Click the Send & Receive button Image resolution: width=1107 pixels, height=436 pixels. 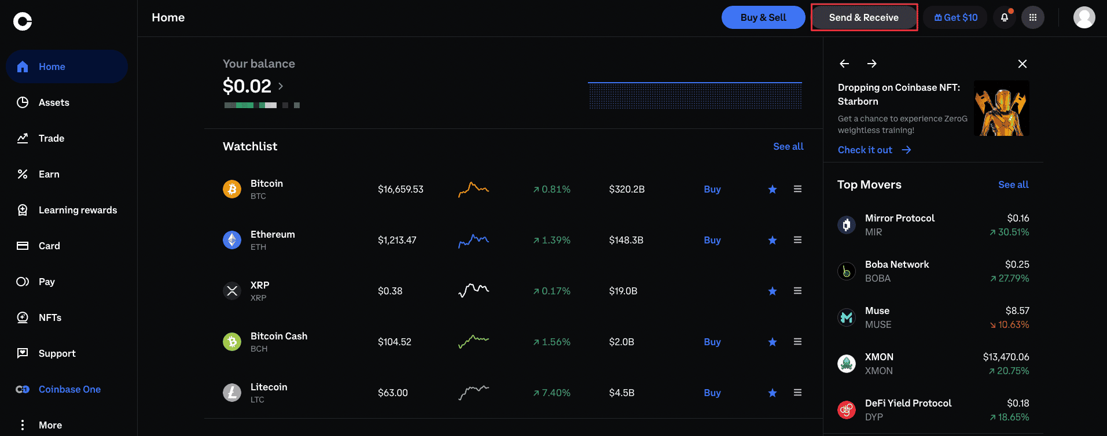click(864, 17)
